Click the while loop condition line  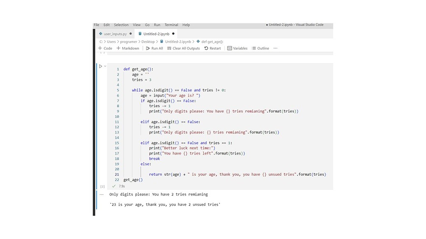179,90
